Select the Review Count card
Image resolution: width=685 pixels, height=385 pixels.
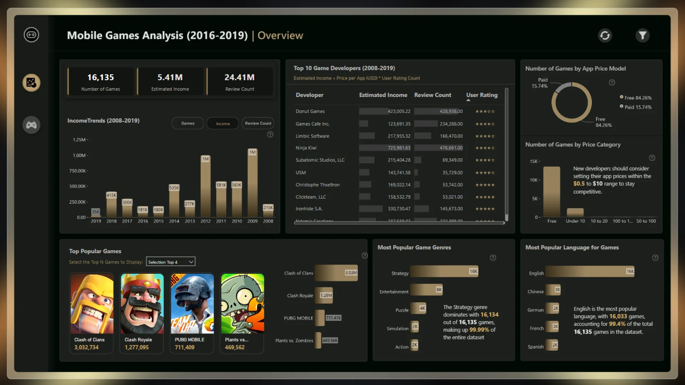click(x=240, y=82)
